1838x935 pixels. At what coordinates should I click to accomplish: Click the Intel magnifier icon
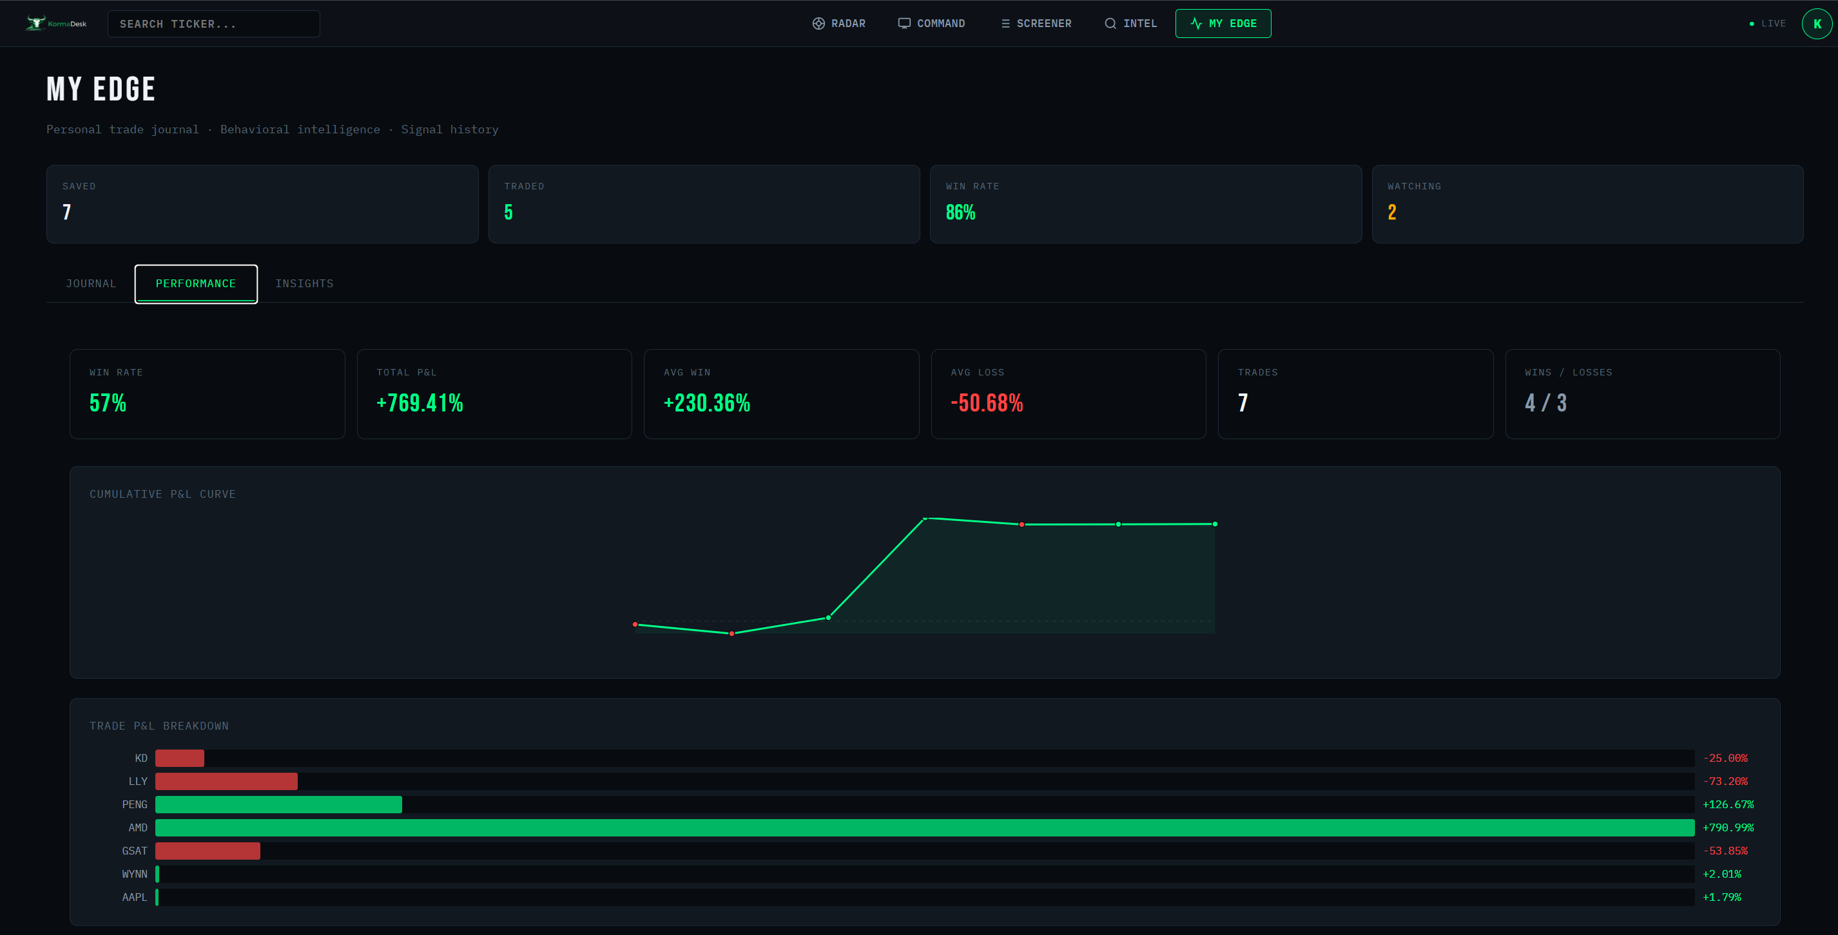[x=1110, y=24]
